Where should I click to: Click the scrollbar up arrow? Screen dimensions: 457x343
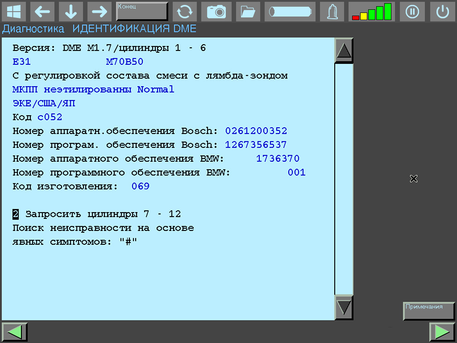click(x=344, y=50)
